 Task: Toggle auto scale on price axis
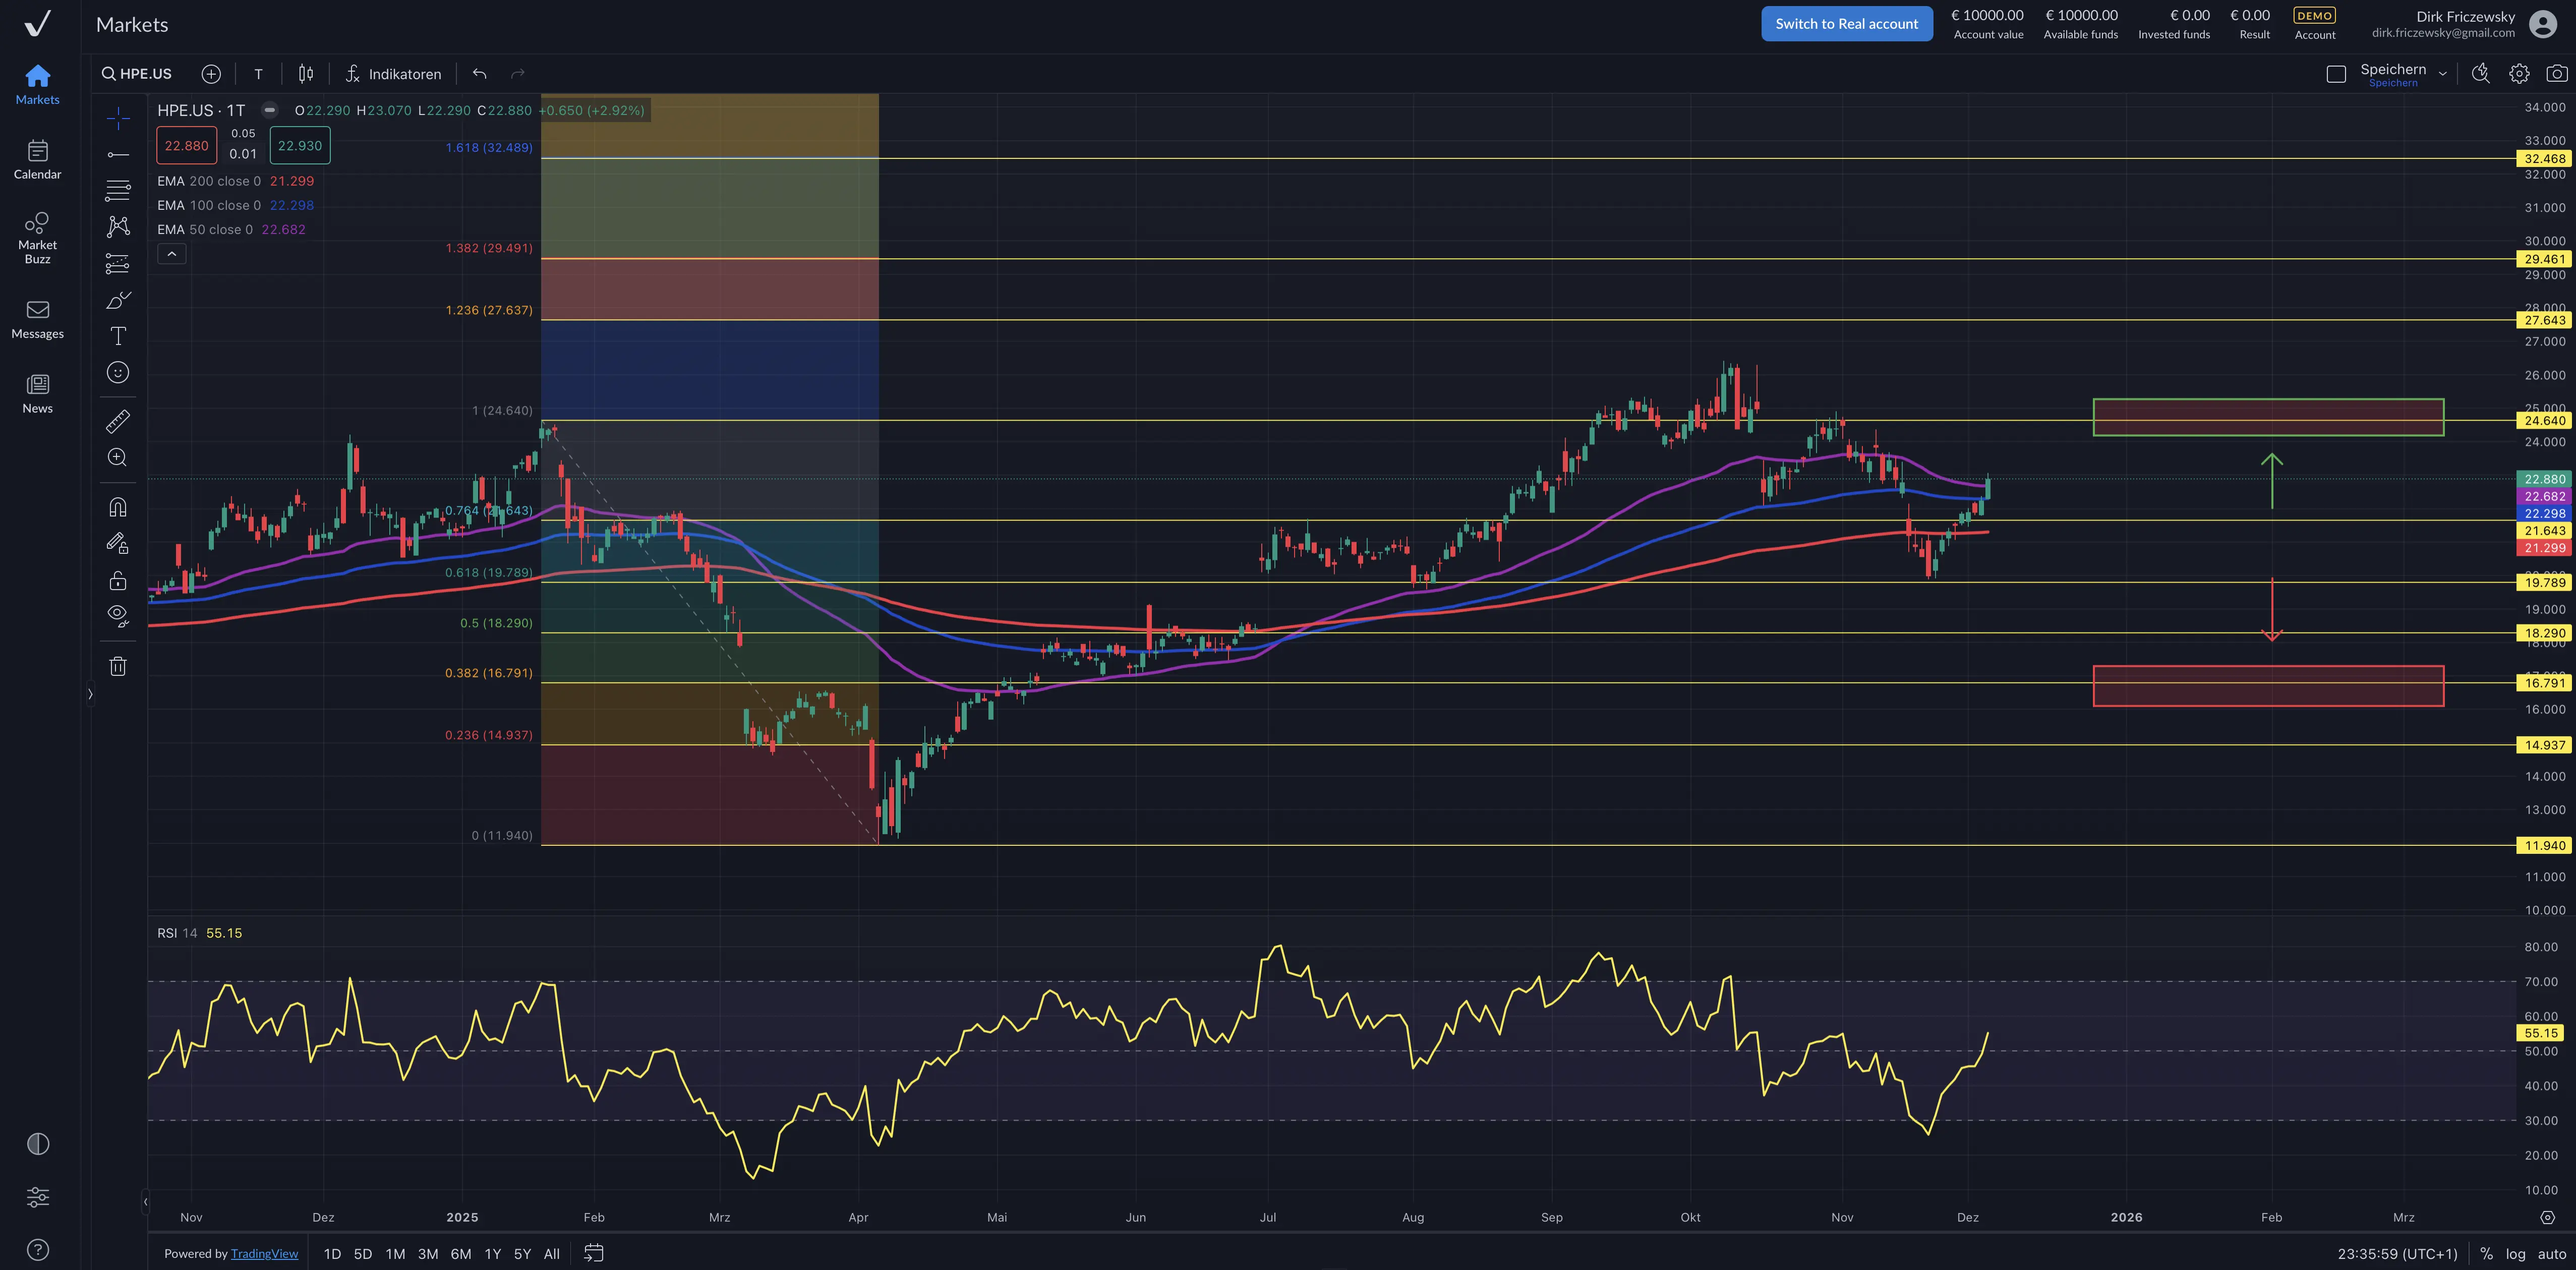[2551, 1253]
